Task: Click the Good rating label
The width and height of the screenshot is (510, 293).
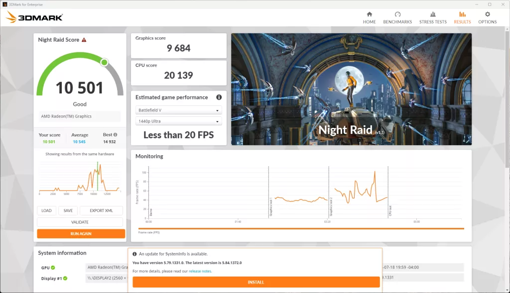Action: pyautogui.click(x=80, y=104)
